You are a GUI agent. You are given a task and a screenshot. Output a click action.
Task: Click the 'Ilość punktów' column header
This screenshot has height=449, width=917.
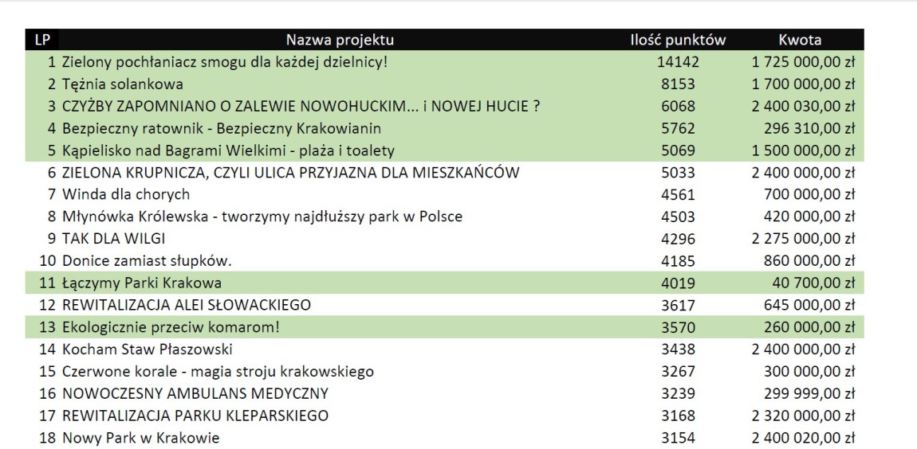677,40
